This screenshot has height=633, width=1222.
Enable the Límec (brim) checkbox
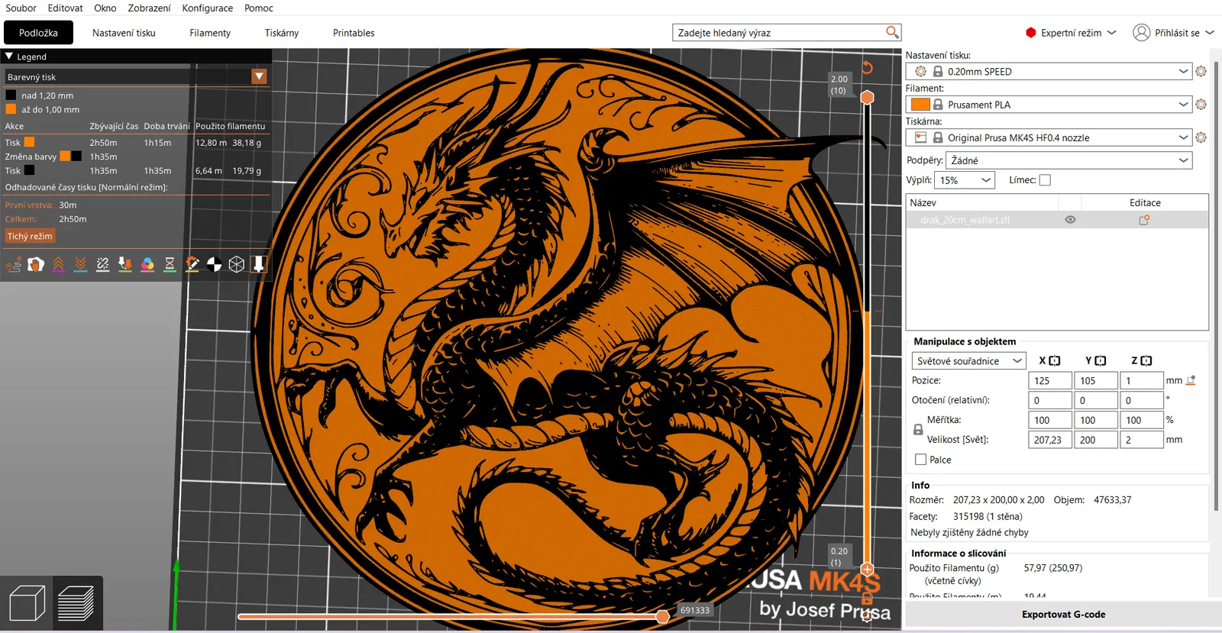1045,180
